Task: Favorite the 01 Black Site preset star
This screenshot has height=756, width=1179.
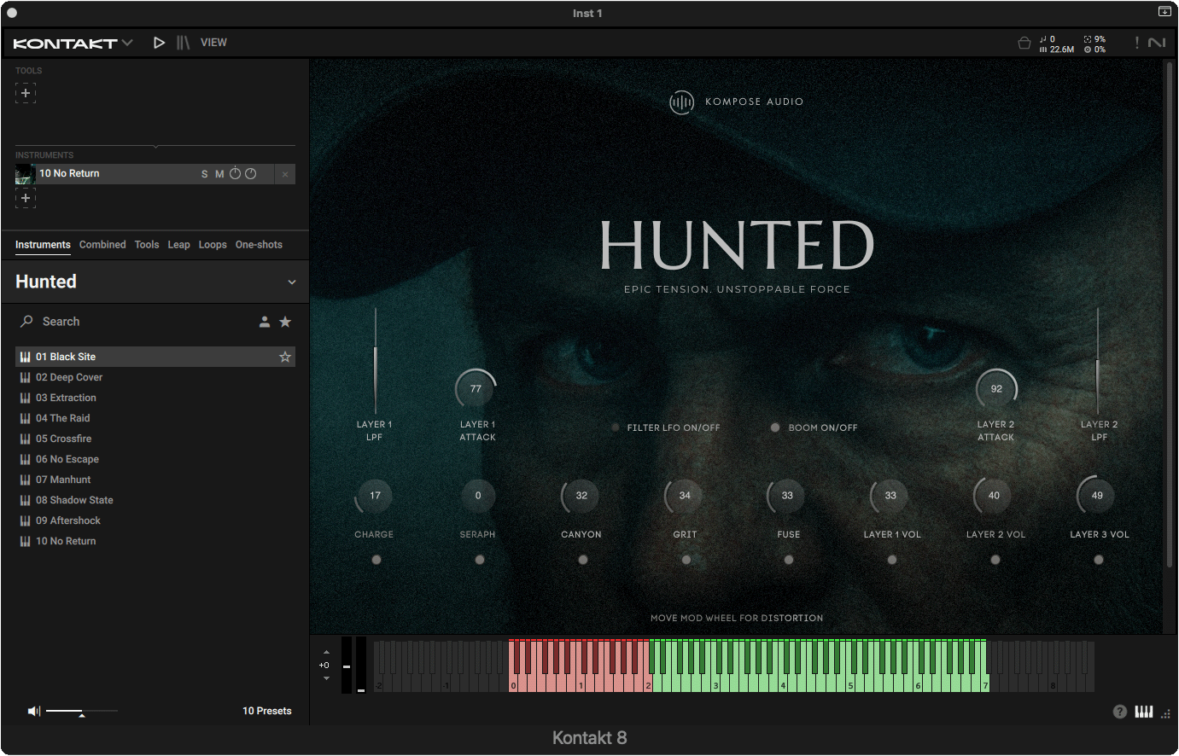Action: (285, 357)
